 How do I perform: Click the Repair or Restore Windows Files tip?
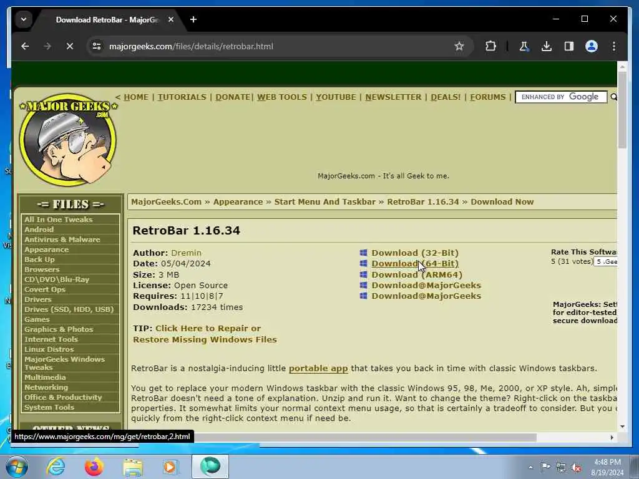point(205,334)
